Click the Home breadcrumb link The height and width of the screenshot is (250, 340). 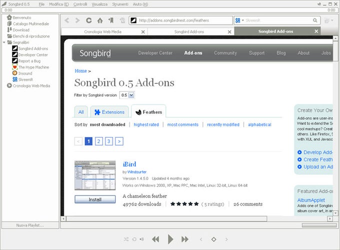80,71
